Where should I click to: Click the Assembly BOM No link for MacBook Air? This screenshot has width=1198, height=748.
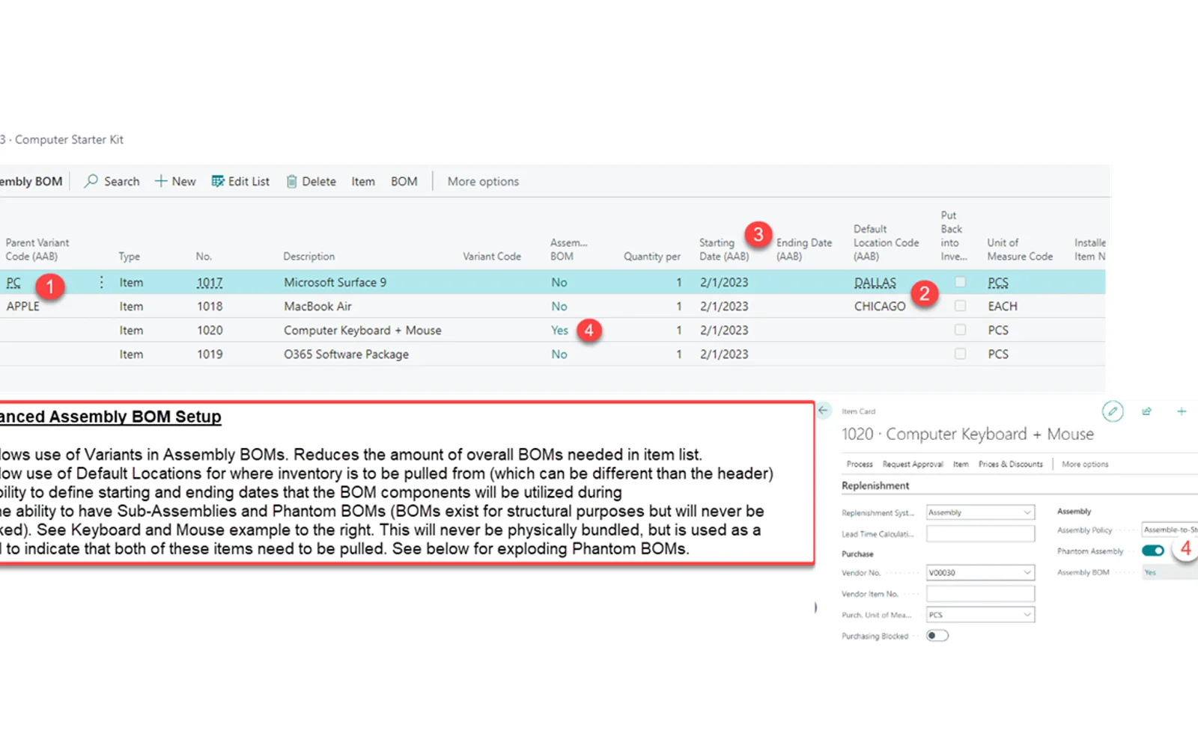point(559,306)
